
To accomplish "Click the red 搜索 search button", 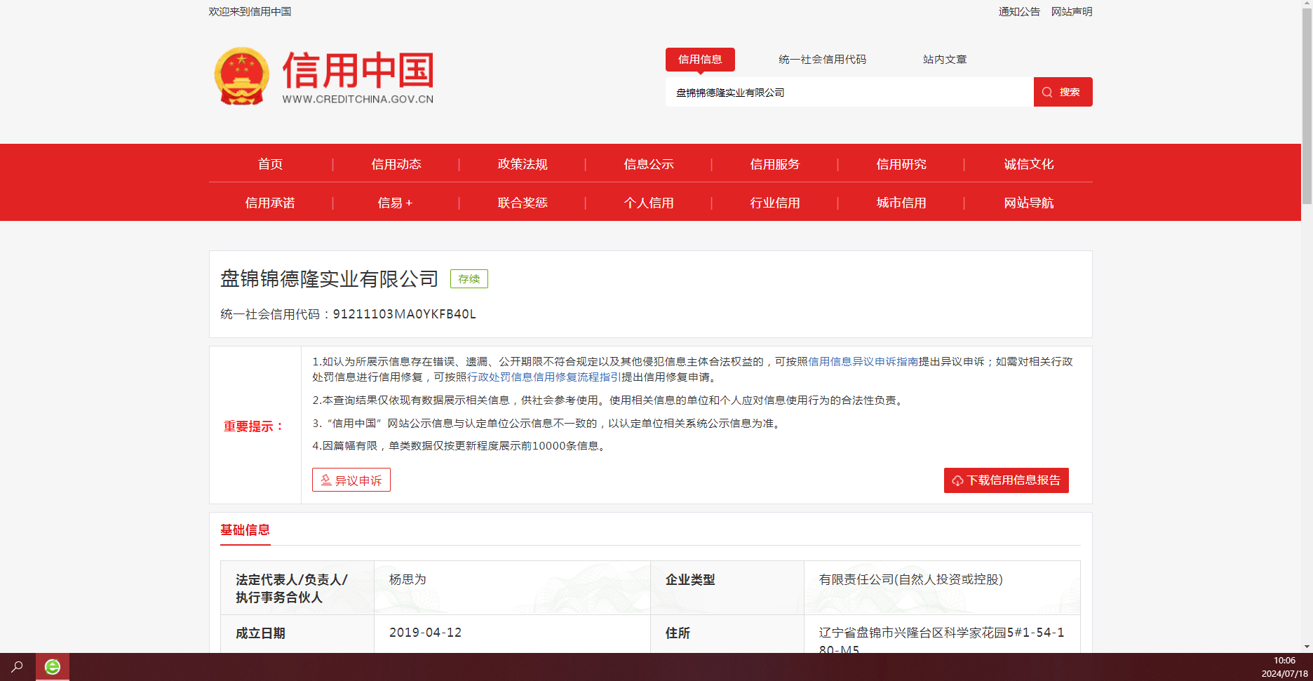I will pyautogui.click(x=1063, y=92).
